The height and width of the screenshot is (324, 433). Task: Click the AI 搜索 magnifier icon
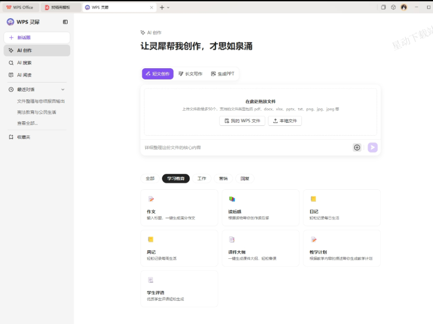click(11, 63)
